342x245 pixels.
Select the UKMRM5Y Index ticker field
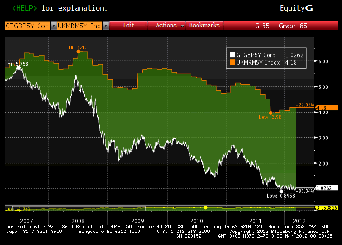click(79, 26)
